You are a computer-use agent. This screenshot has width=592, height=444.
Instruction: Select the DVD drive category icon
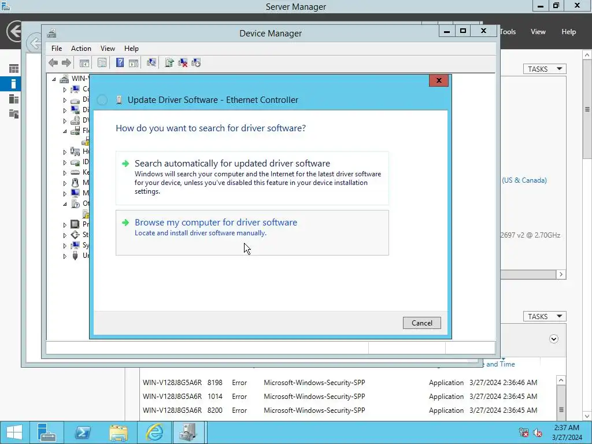pos(75,120)
